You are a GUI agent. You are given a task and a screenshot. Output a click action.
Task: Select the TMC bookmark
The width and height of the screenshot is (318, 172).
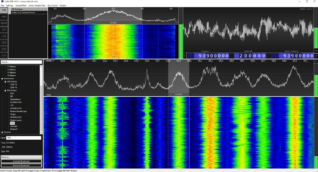click(x=12, y=123)
